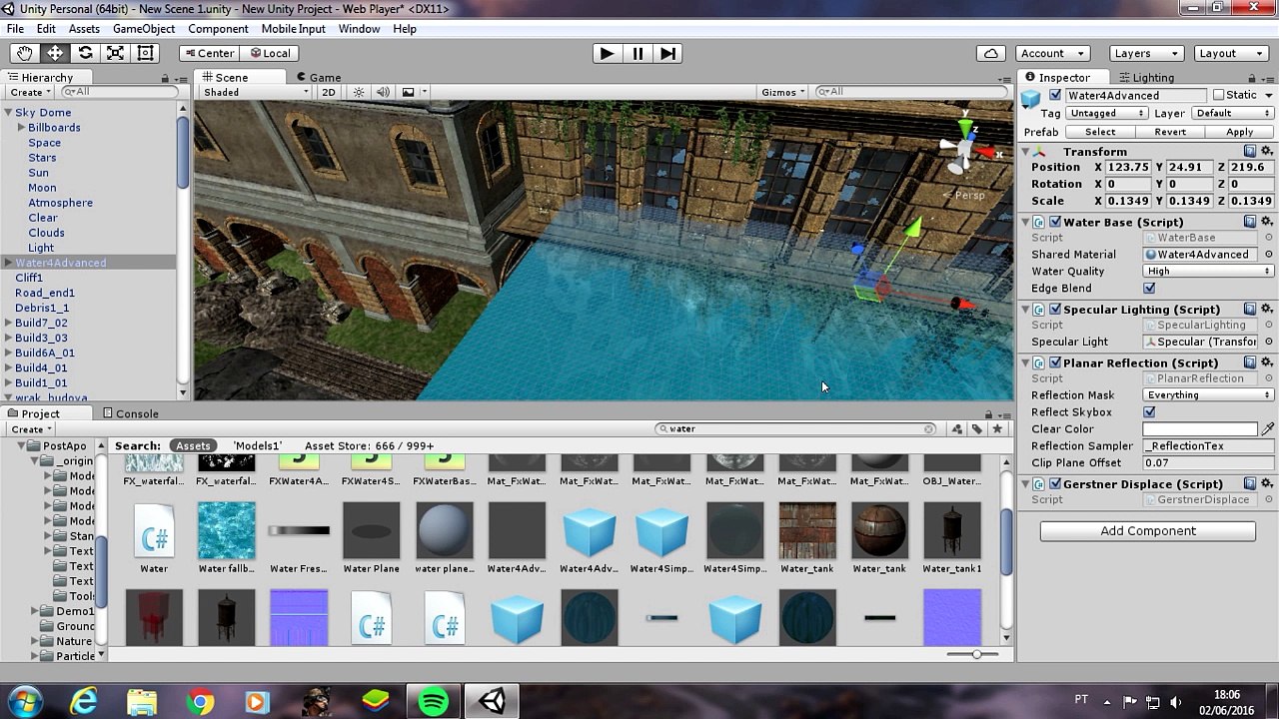Toggle scene audio speaker icon
The height and width of the screenshot is (719, 1279).
pyautogui.click(x=383, y=92)
